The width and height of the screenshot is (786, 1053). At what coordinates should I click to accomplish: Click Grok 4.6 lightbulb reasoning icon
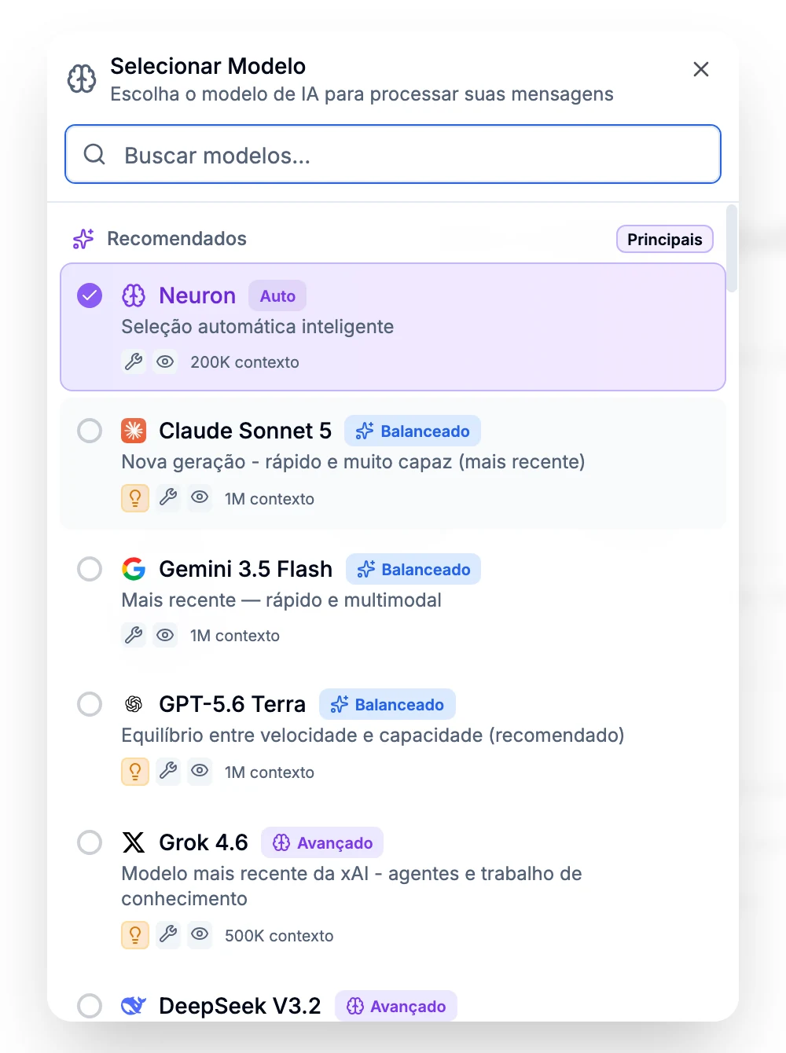pyautogui.click(x=135, y=935)
